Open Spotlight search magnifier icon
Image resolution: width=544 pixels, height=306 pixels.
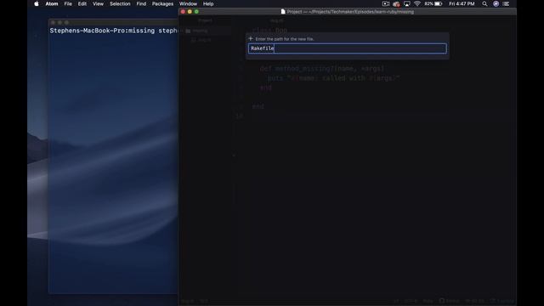[484, 3]
